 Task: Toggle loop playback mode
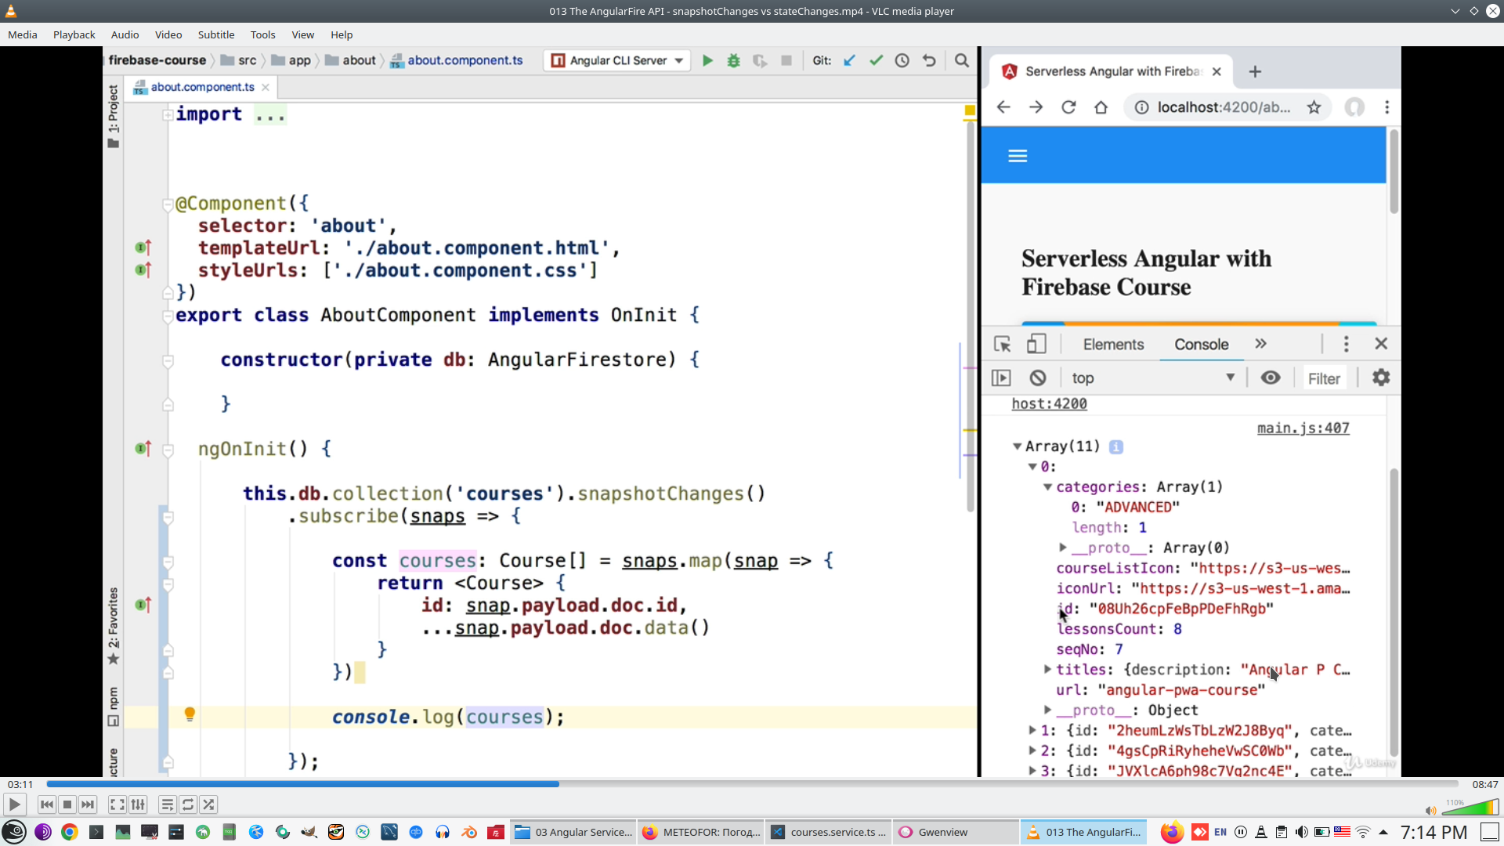(x=188, y=804)
